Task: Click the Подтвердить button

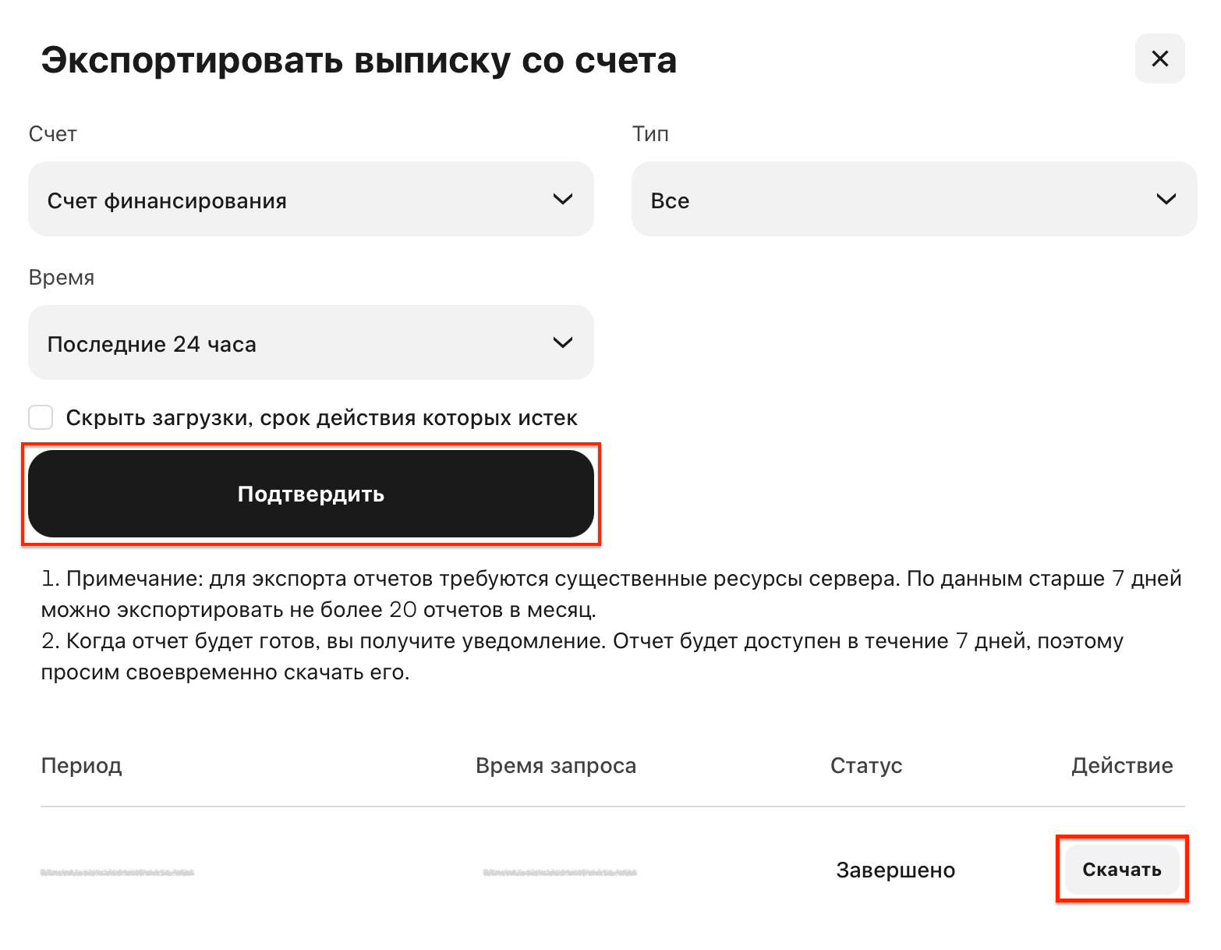Action: [x=311, y=494]
